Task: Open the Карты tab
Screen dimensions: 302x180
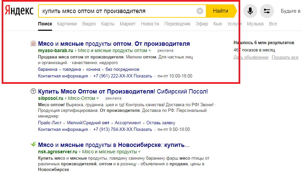Action: pos(108,24)
